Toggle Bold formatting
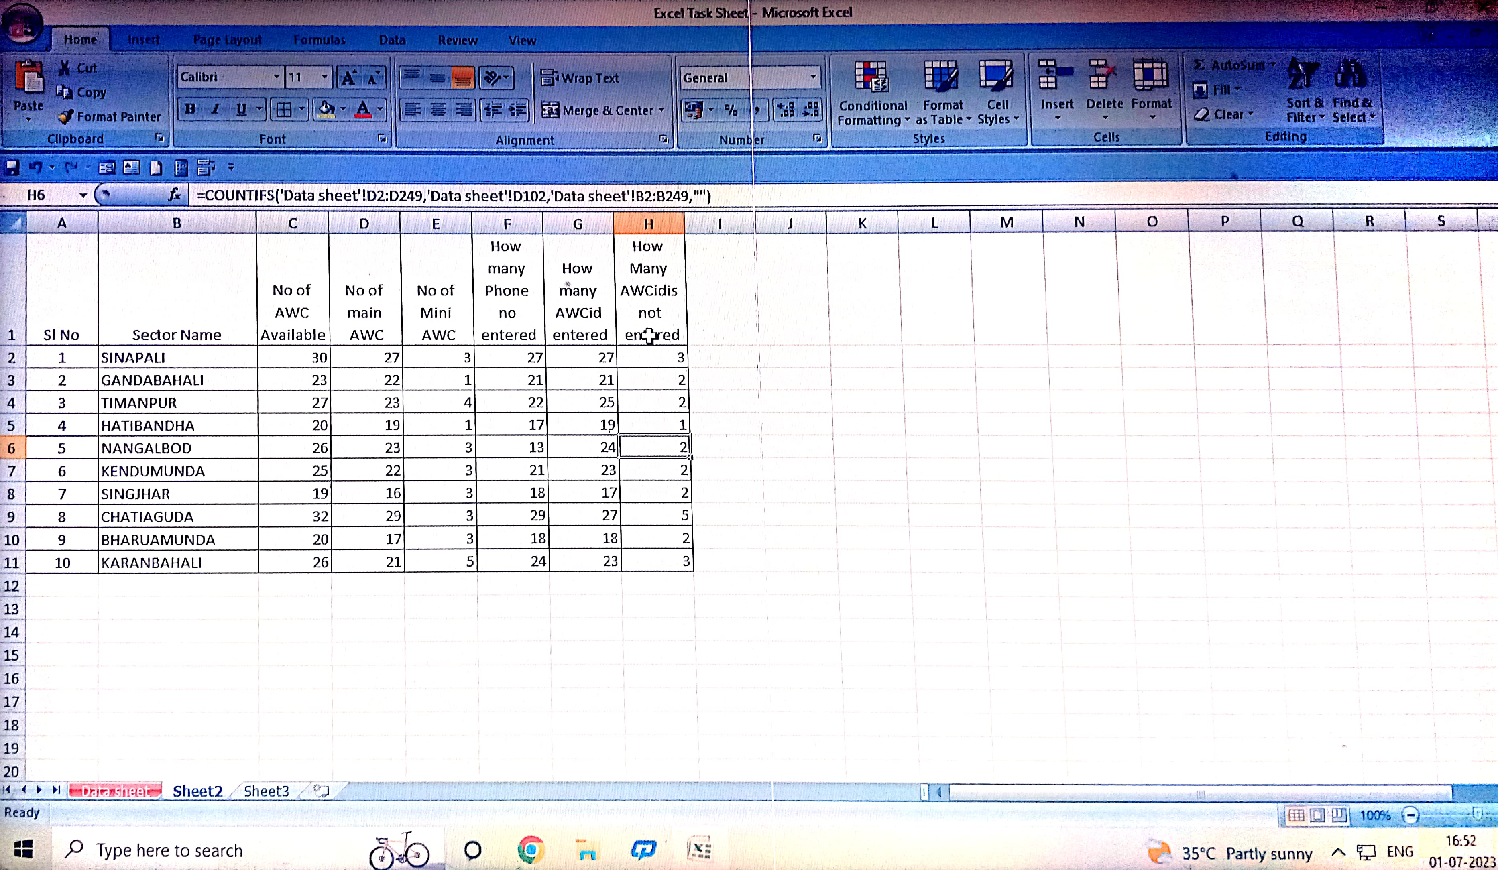The width and height of the screenshot is (1498, 870). (x=190, y=109)
